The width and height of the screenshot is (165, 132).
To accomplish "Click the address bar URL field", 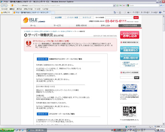I will coord(62,5).
